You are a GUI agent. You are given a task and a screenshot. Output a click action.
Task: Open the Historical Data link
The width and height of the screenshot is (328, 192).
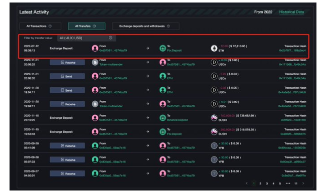pos(291,12)
